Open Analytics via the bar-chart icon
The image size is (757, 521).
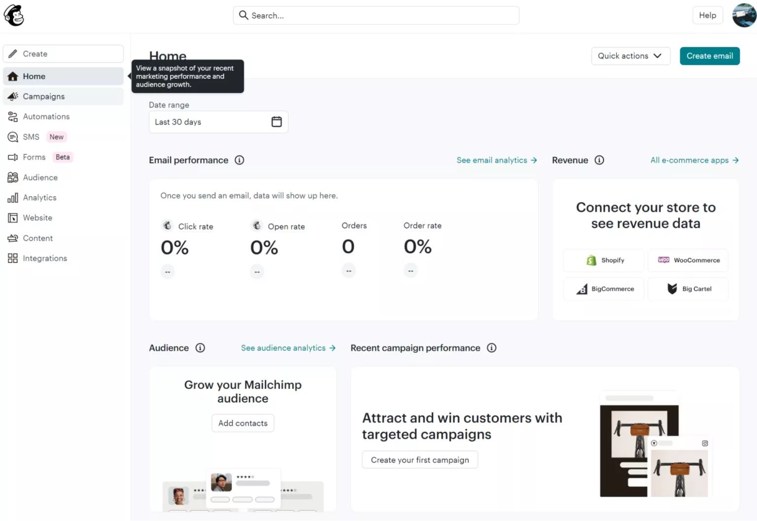pyautogui.click(x=13, y=197)
